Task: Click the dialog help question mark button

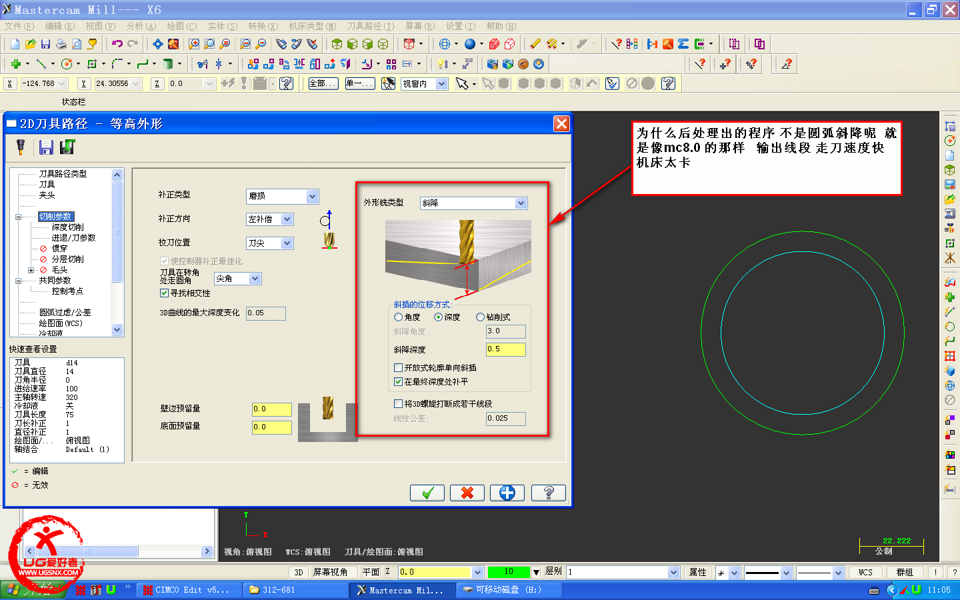Action: pos(549,493)
